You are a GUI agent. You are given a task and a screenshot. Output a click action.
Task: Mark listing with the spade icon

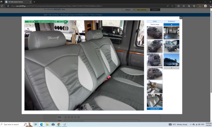[x=69, y=117]
